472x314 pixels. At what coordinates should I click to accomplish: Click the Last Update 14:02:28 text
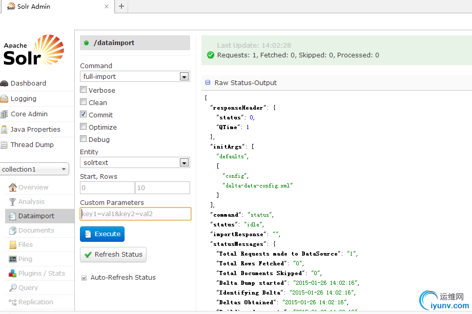pyautogui.click(x=254, y=46)
